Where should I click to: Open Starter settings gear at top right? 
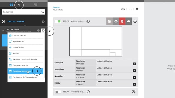click(x=137, y=9)
